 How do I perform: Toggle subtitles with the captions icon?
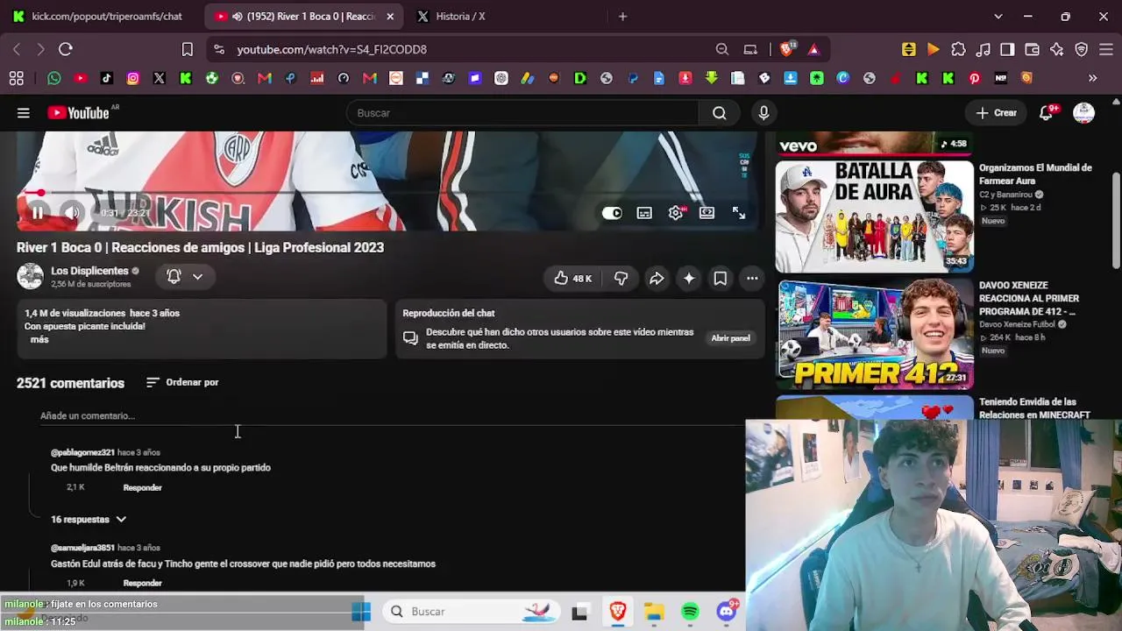(x=644, y=213)
